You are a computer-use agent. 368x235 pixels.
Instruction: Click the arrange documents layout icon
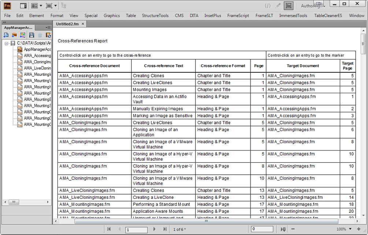(34, 6)
